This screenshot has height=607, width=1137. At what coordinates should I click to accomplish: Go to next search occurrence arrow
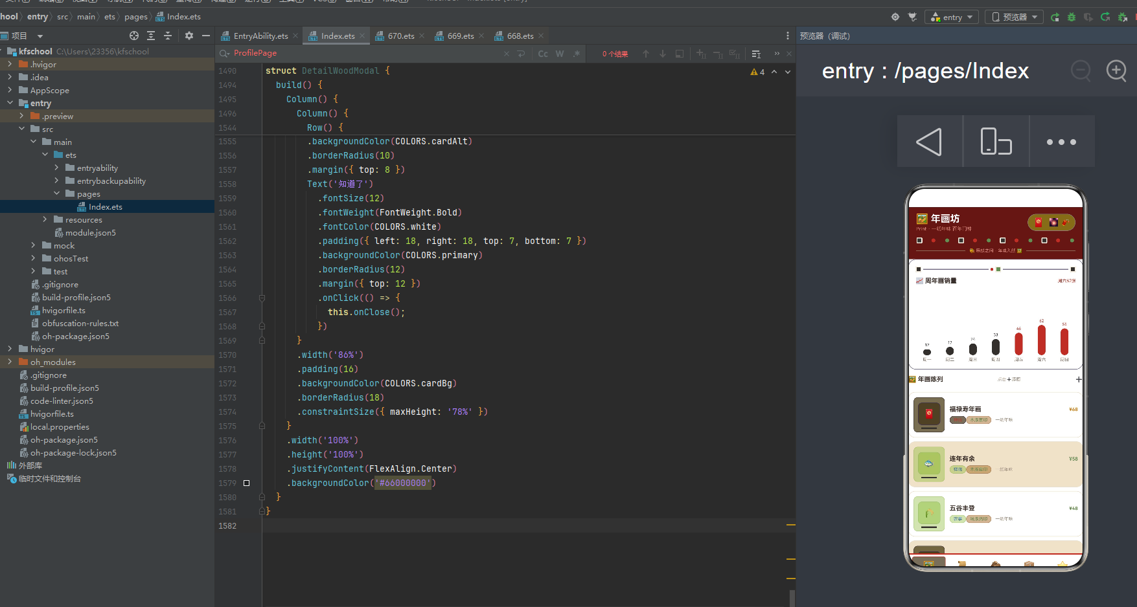(663, 54)
